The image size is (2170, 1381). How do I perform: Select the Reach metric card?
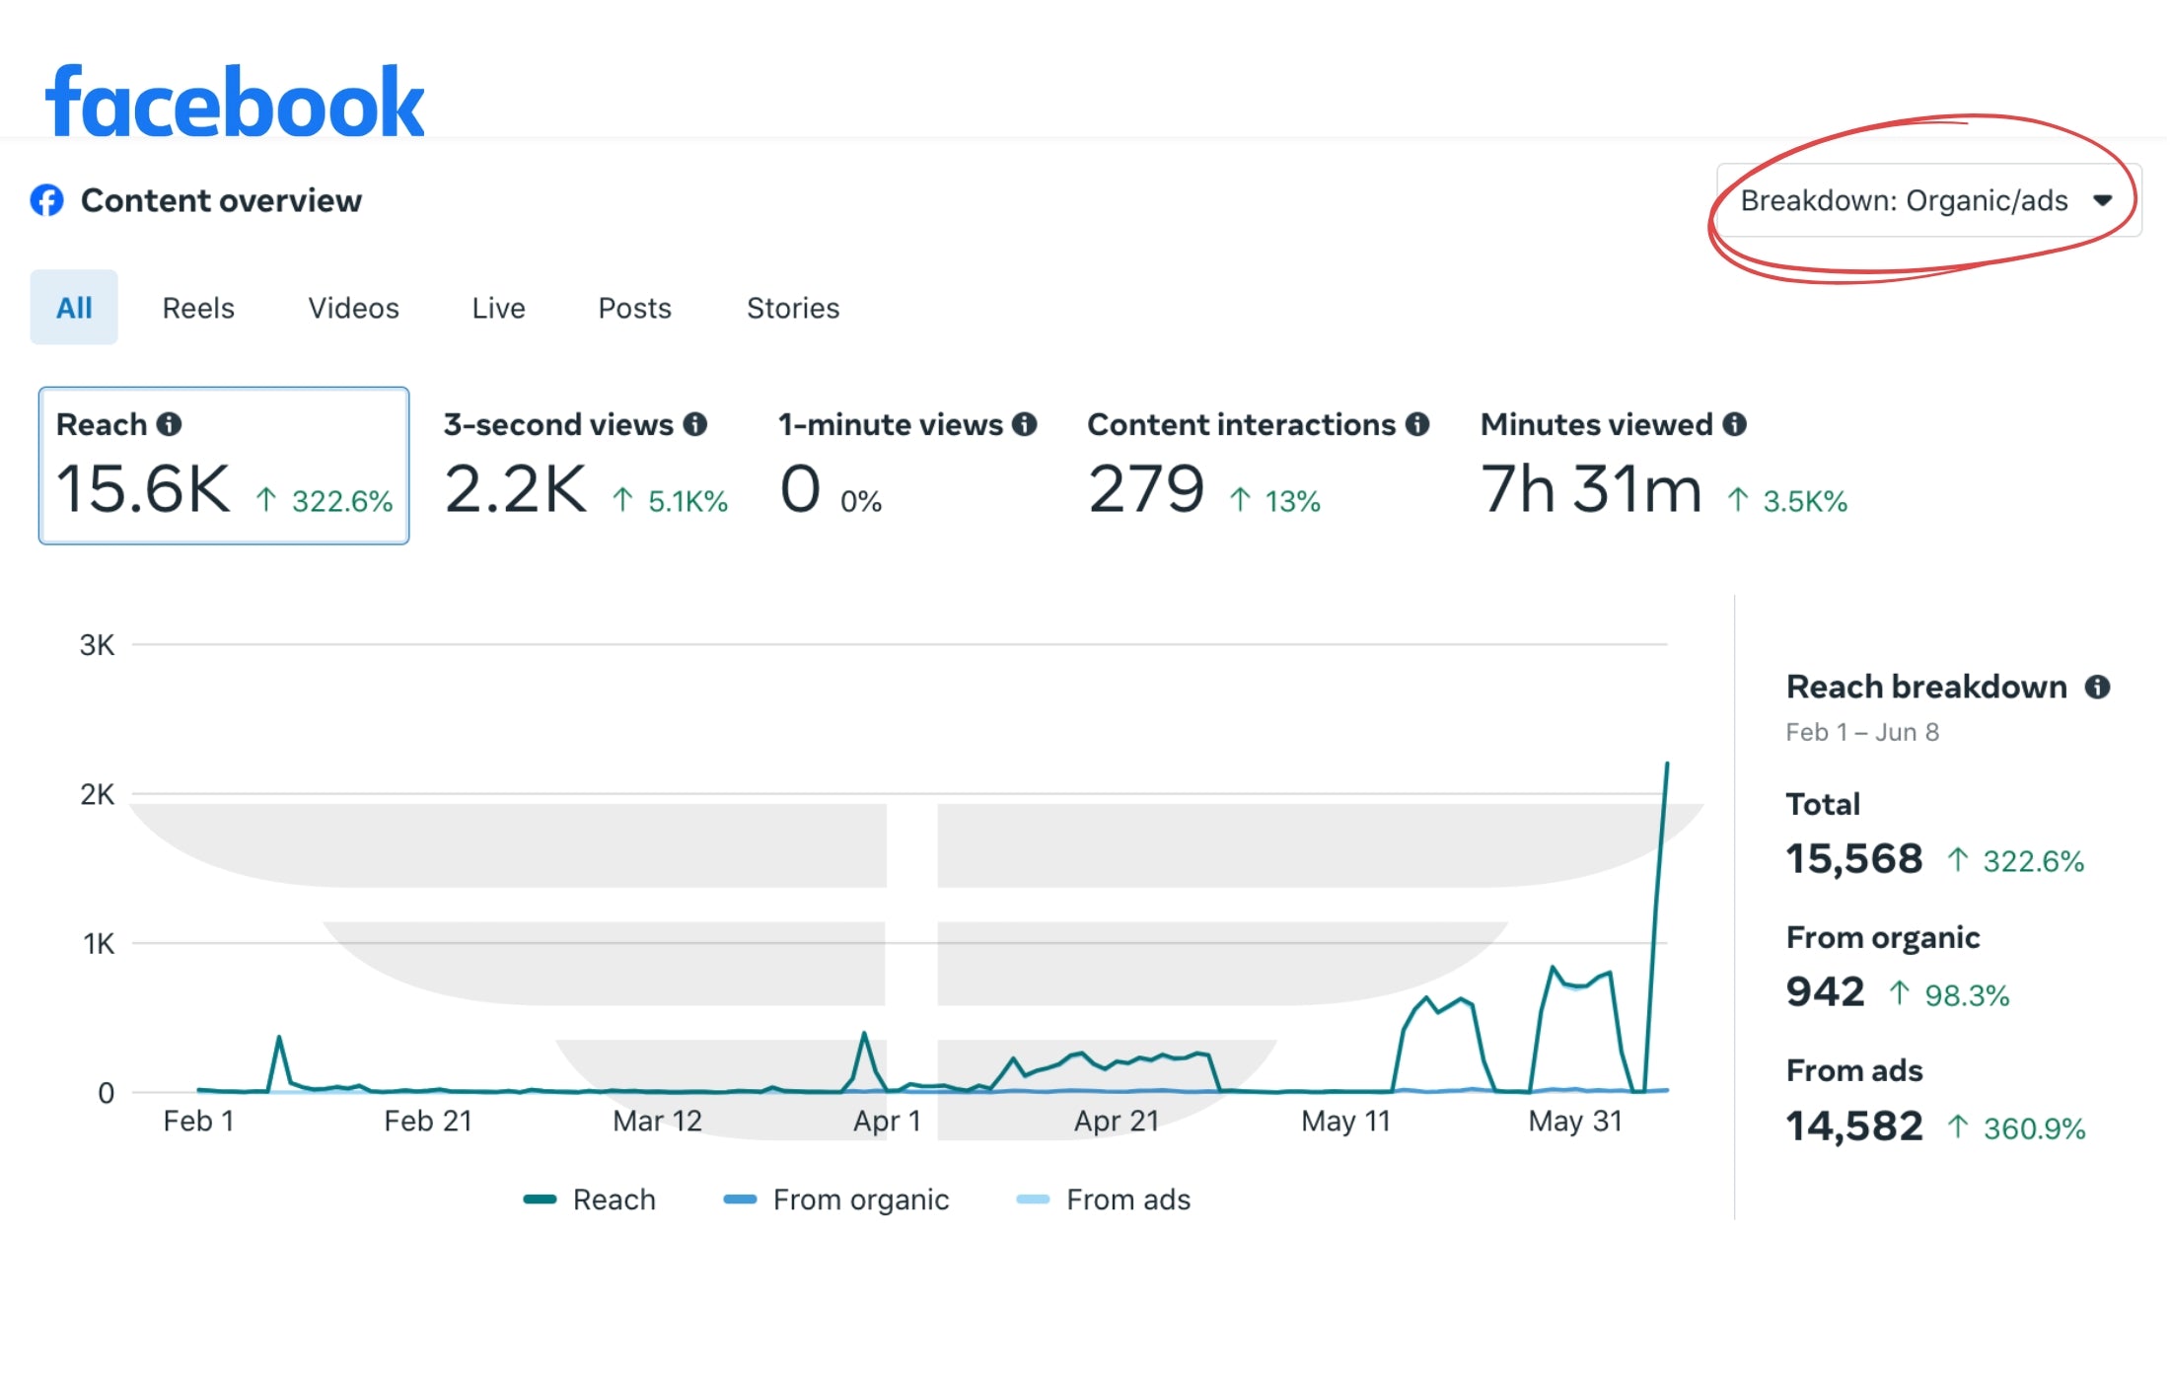[x=224, y=466]
